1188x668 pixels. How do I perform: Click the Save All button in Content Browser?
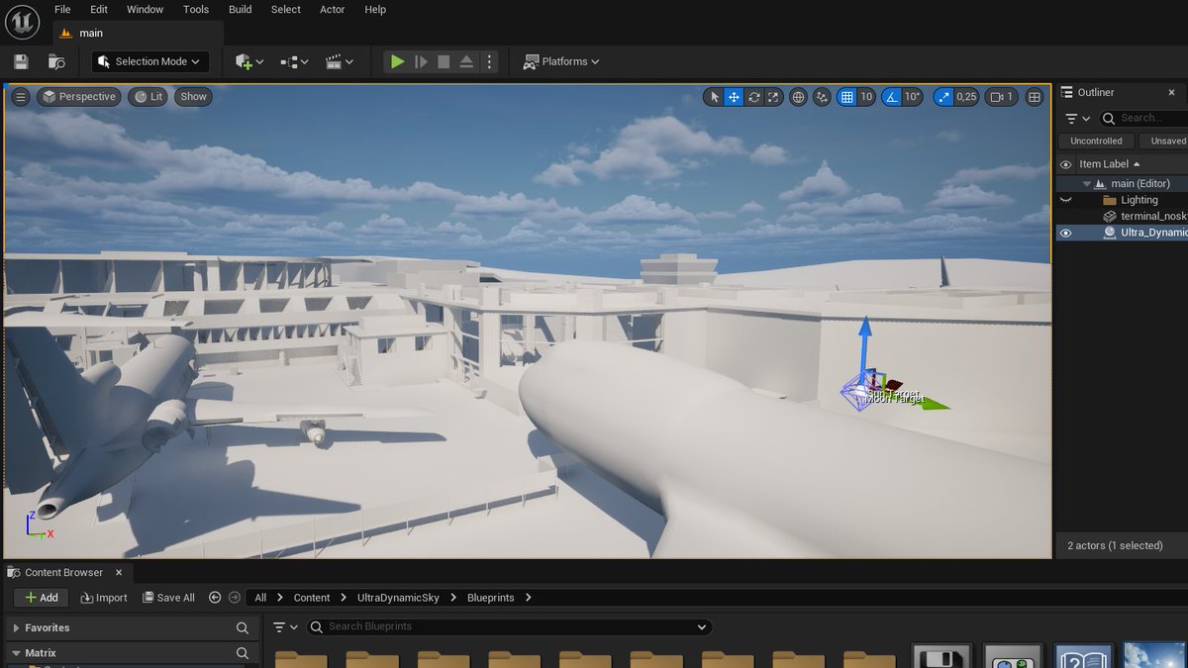click(x=168, y=597)
